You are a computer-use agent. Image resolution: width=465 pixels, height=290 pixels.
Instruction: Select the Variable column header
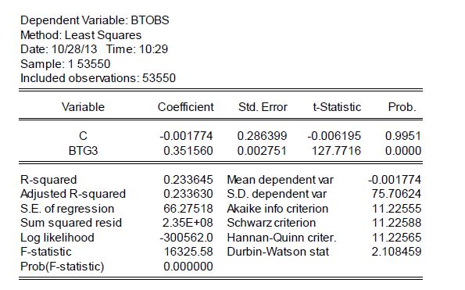[83, 107]
